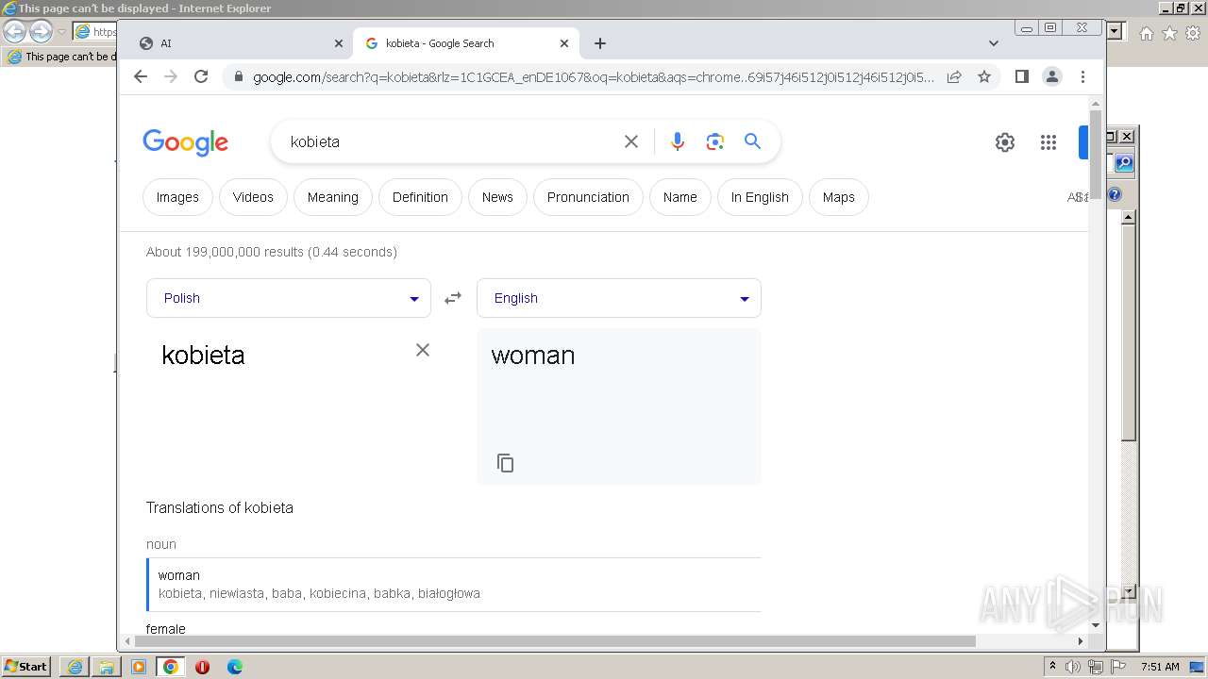Open new Chrome tab
1208x679 pixels.
point(600,43)
